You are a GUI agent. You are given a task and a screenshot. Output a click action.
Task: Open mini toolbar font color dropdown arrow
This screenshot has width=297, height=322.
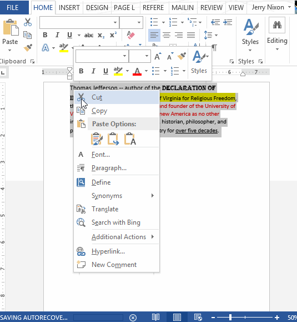(146, 71)
